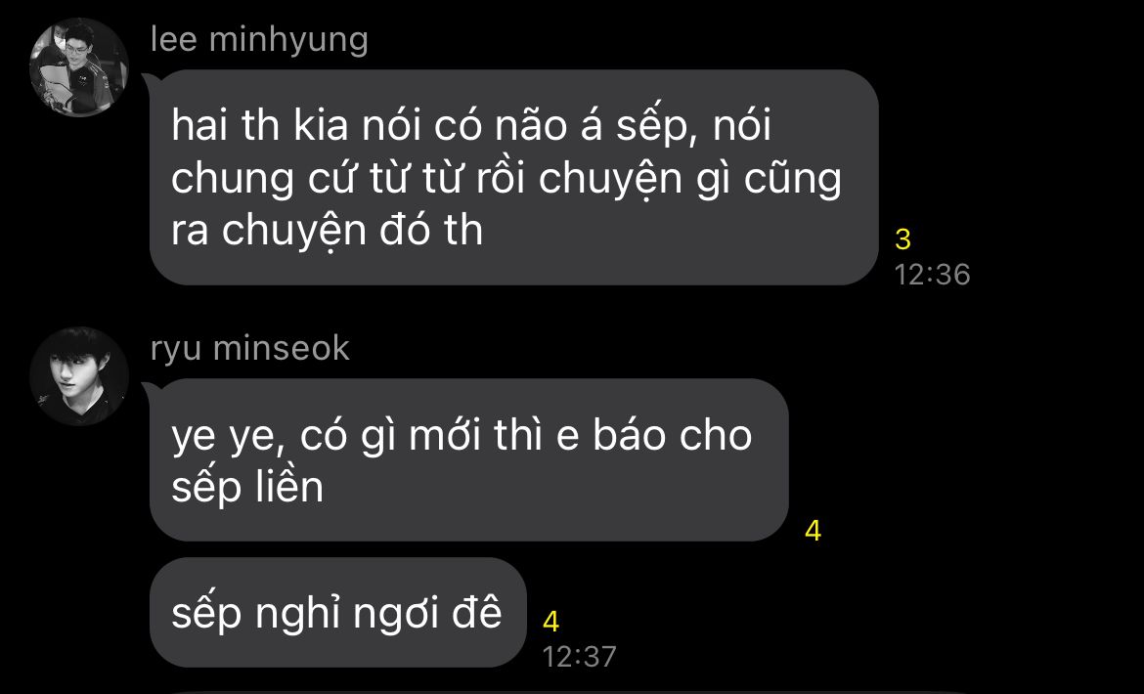Click the word 'báo cho' in ryu's message
The image size is (1144, 694).
point(672,434)
